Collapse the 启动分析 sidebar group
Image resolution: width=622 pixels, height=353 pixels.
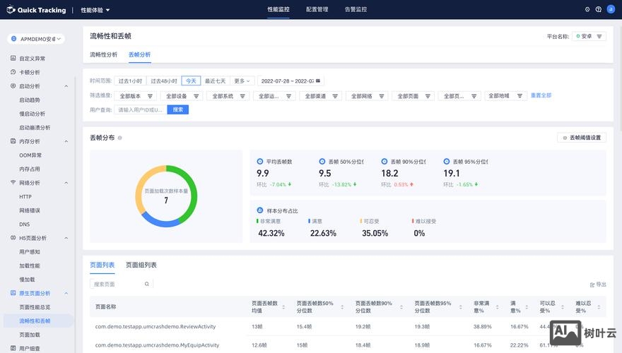(x=66, y=86)
